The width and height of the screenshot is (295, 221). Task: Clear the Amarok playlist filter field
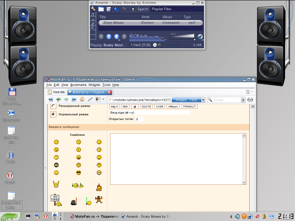(133, 9)
